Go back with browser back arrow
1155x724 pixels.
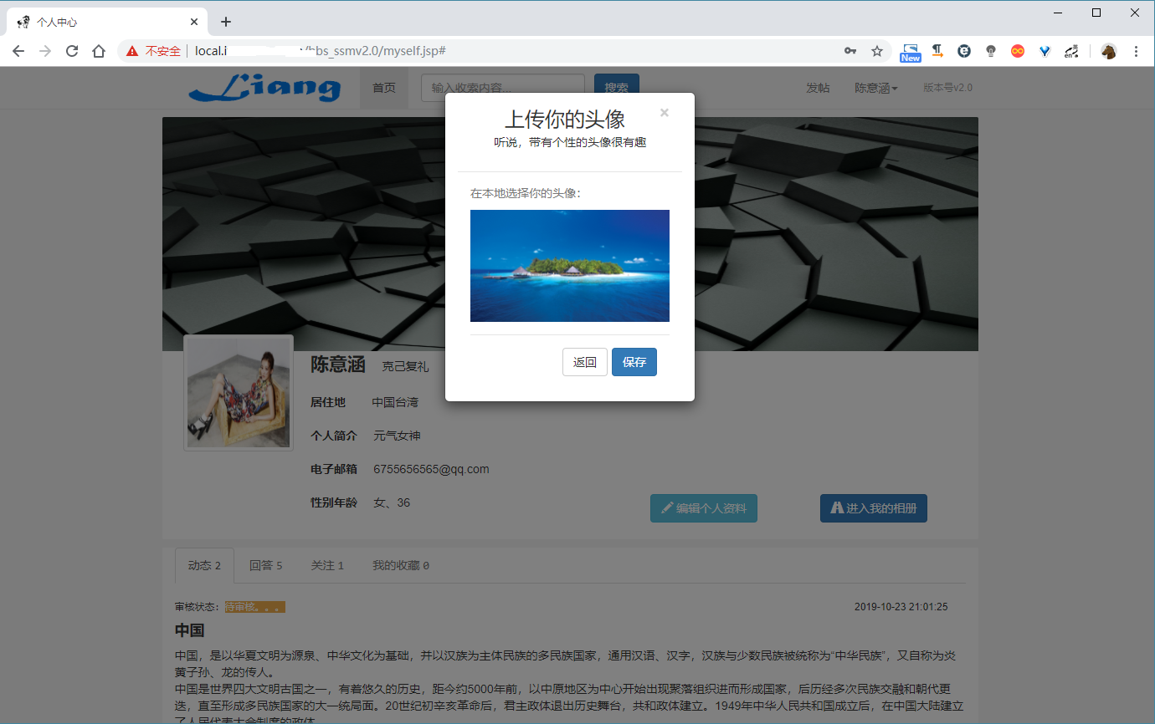click(18, 51)
